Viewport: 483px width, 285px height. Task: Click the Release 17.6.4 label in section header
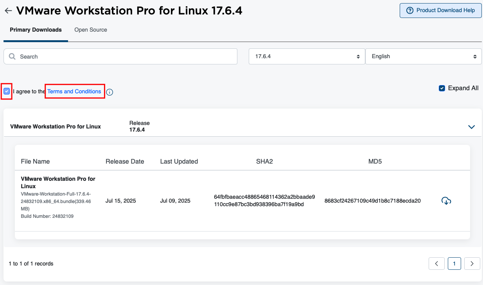pos(140,126)
